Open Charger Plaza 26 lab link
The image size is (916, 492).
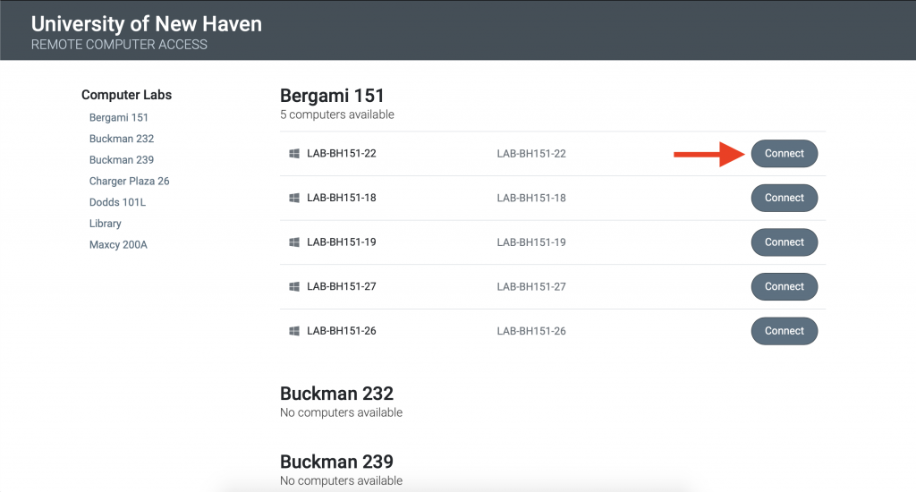[129, 182]
